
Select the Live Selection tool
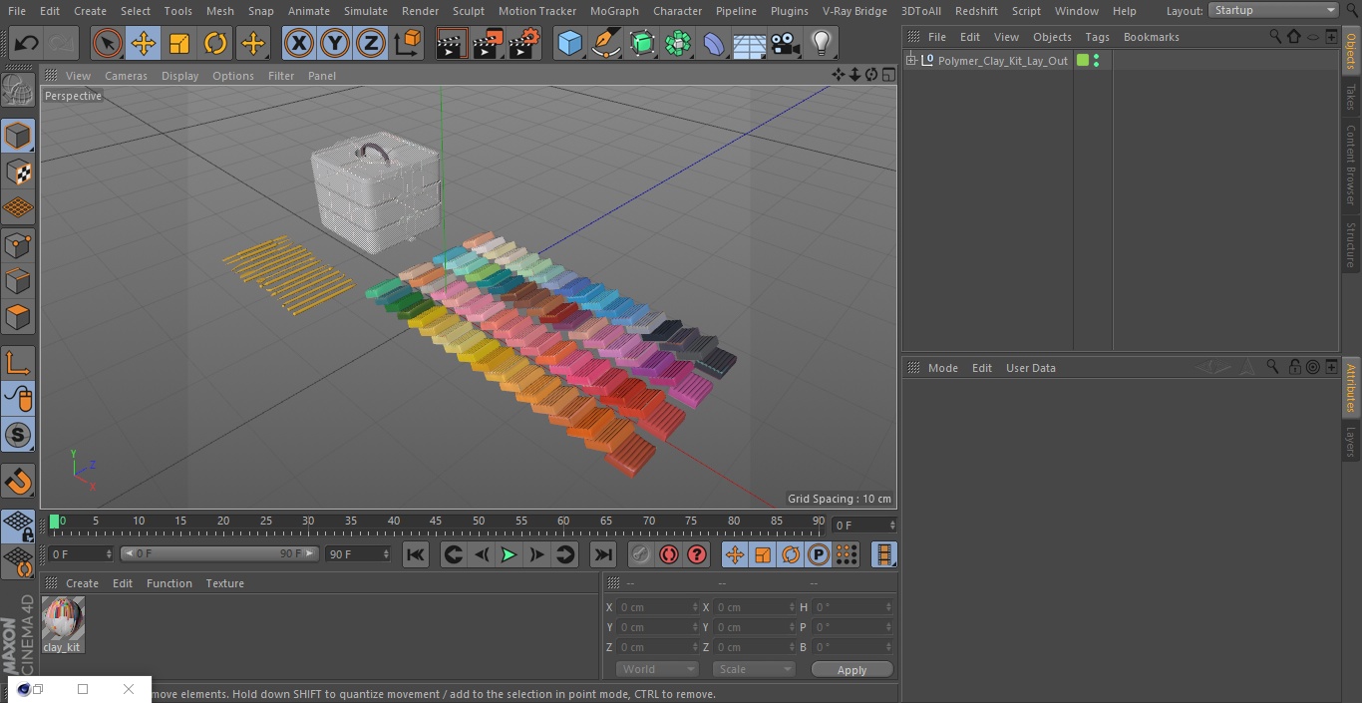coord(107,43)
